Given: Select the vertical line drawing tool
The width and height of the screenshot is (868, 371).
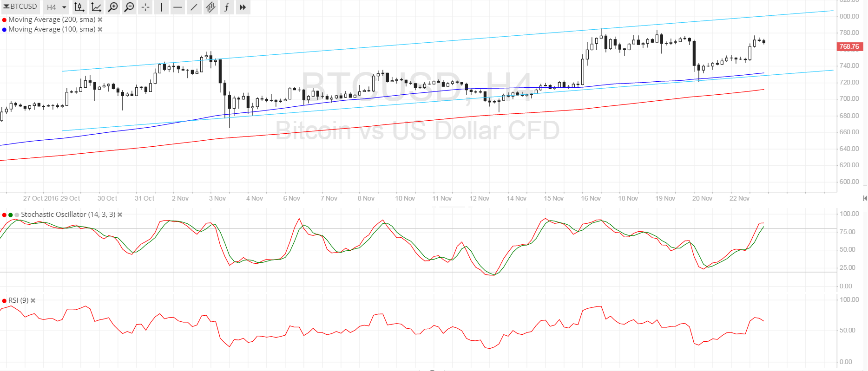Looking at the screenshot, I should 161,7.
